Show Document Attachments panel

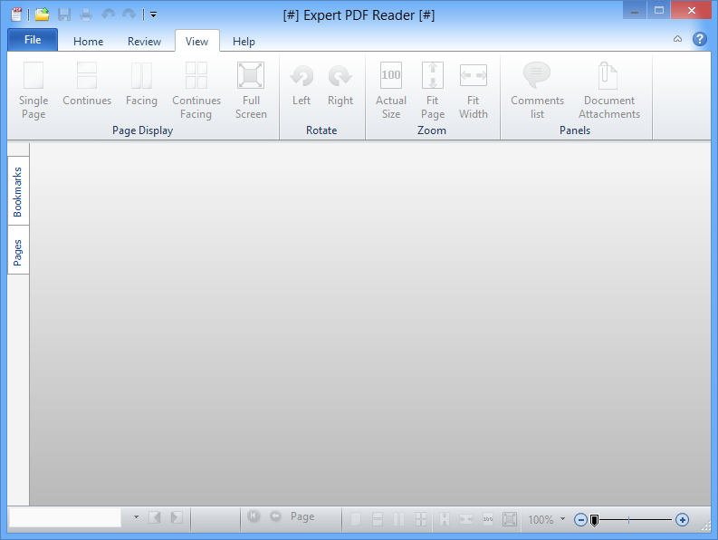[x=609, y=91]
